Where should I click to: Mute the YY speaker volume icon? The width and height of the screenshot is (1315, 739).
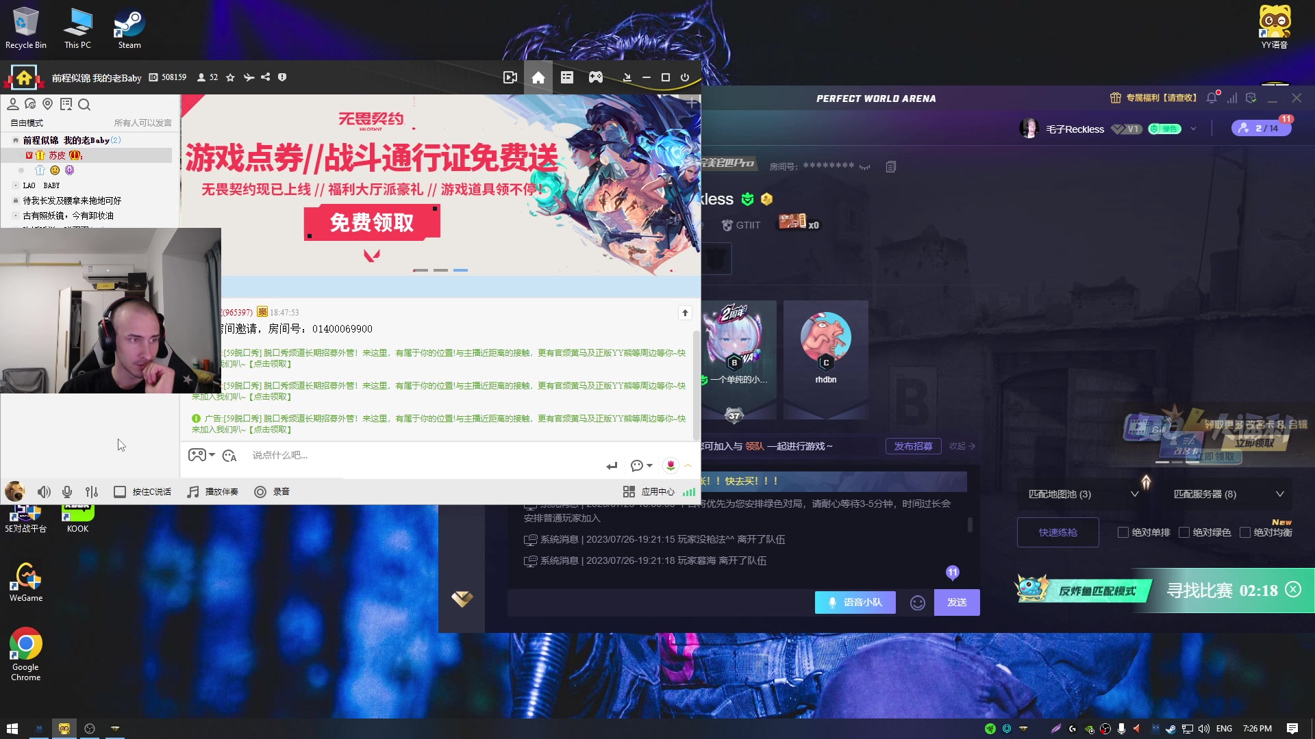pos(44,492)
